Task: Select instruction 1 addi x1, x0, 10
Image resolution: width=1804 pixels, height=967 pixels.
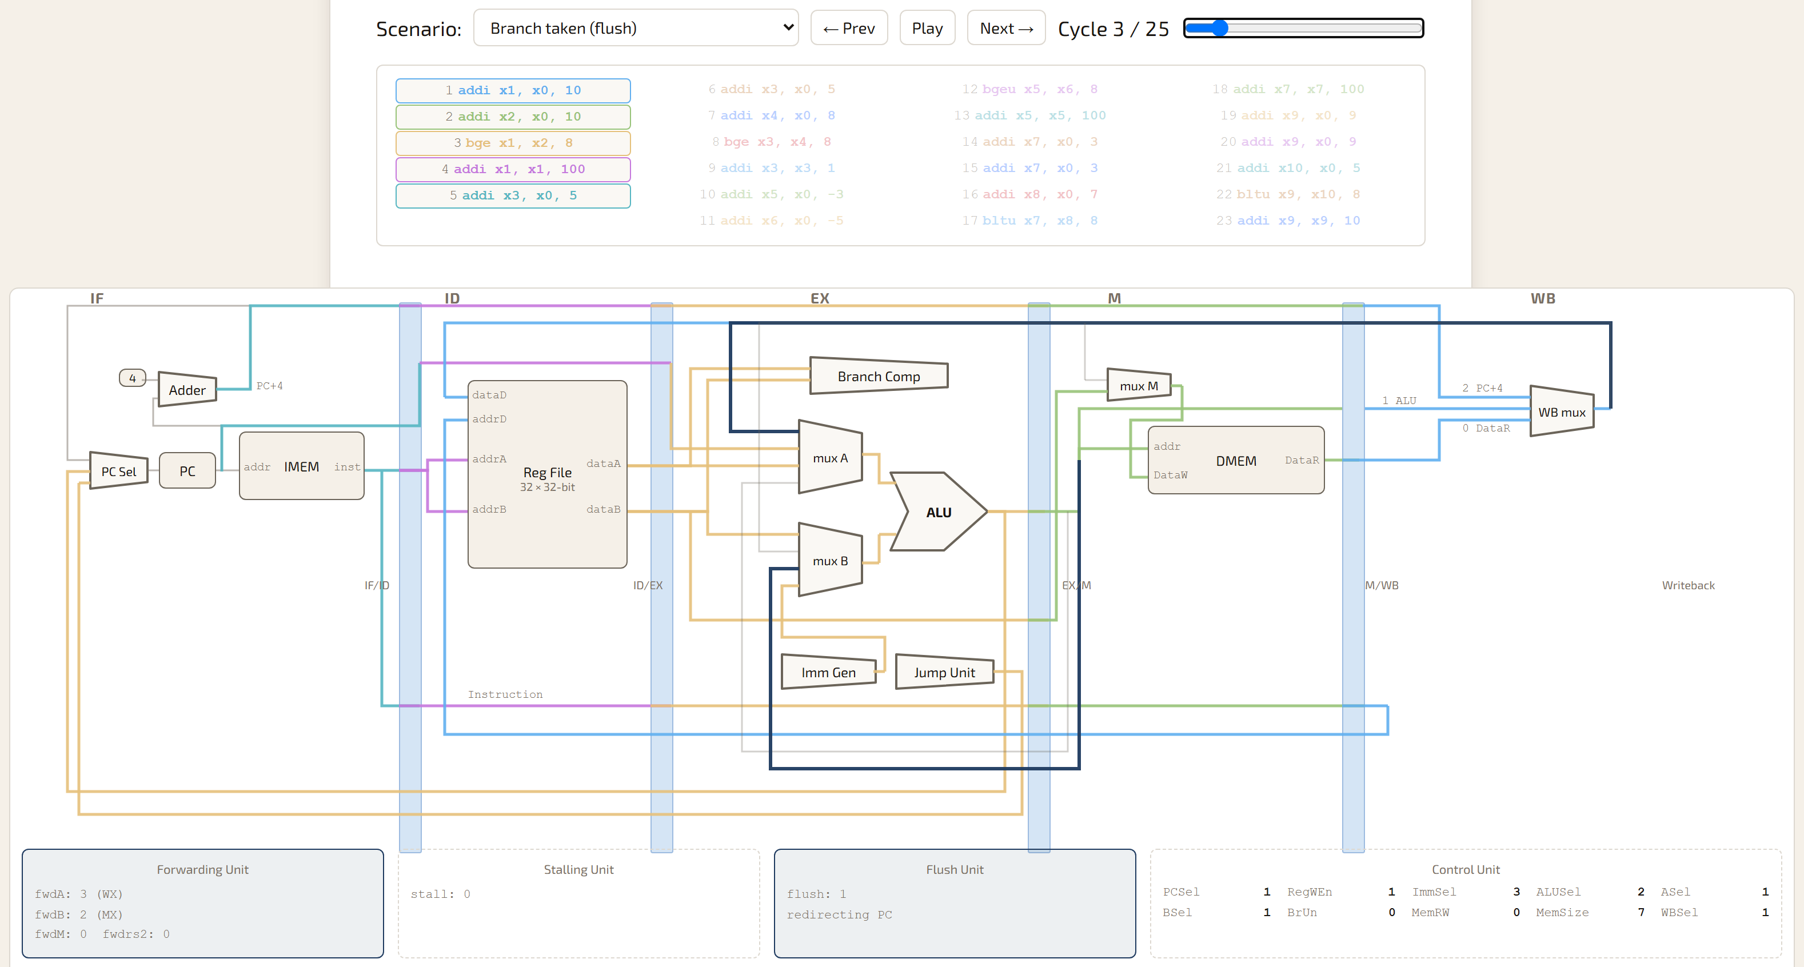Action: [x=513, y=90]
